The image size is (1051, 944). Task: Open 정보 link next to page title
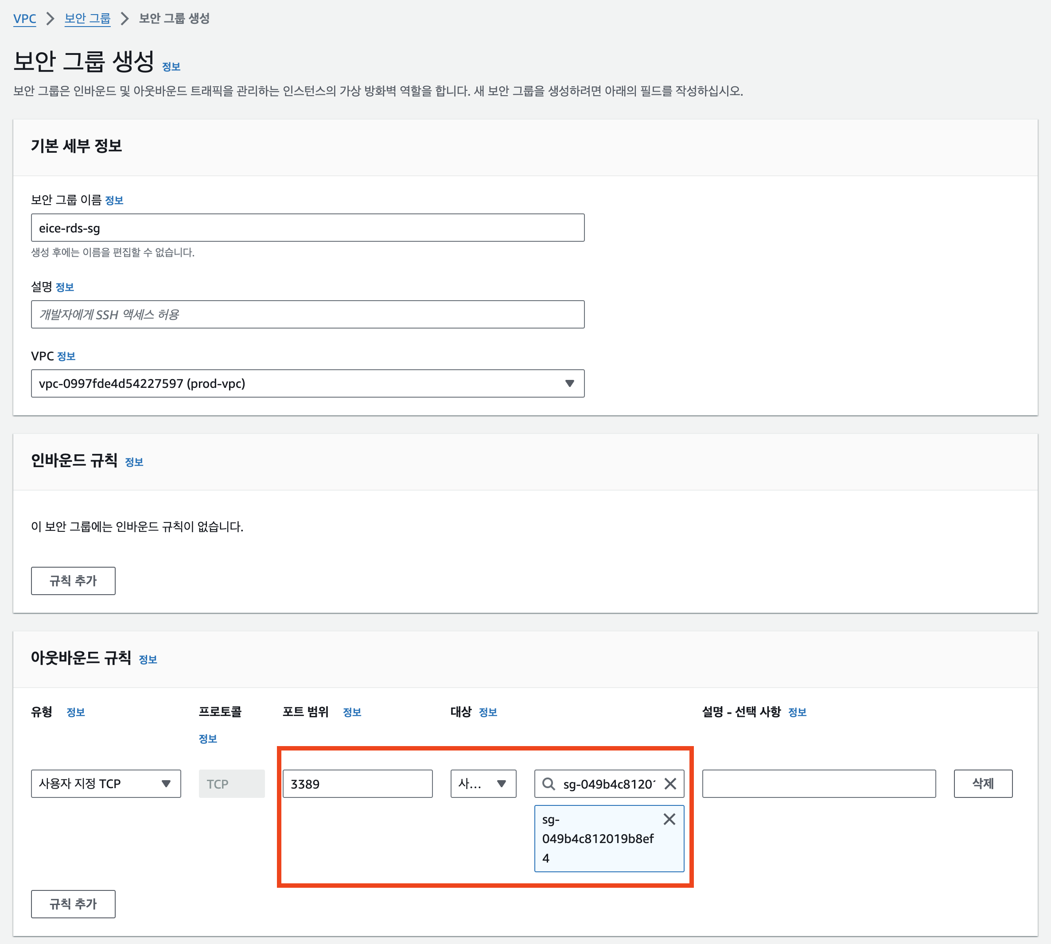point(171,67)
